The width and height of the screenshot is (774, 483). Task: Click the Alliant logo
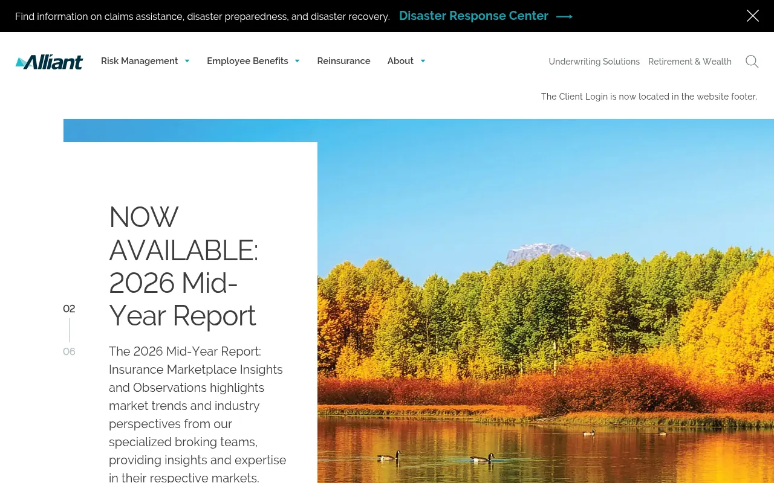[49, 62]
